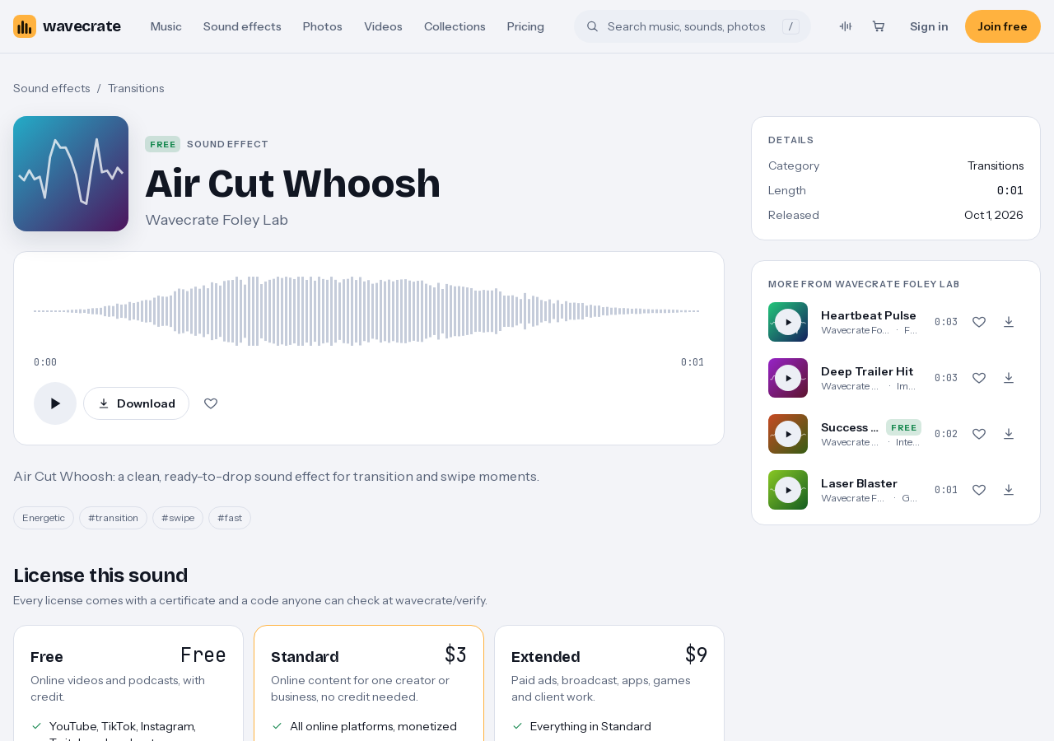This screenshot has width=1054, height=741.
Task: Play Air Cut Whoosh main player
Action: [55, 403]
